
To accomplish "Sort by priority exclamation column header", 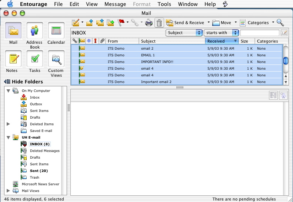I will 96,41.
